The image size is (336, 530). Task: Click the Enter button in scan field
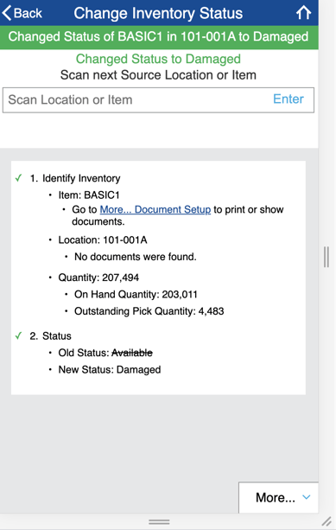point(288,99)
